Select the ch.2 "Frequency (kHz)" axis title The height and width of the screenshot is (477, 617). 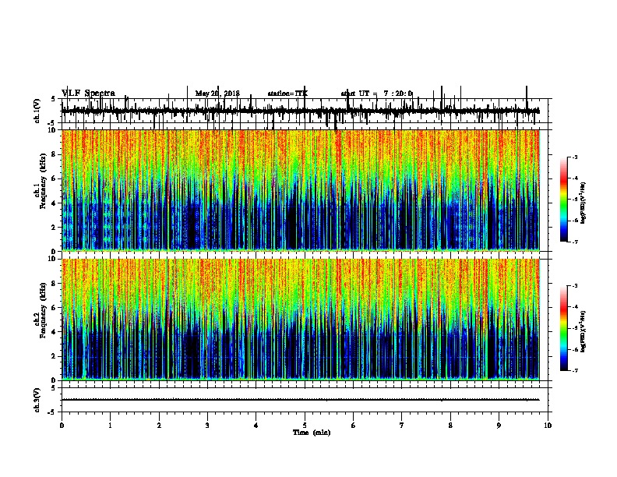click(43, 310)
